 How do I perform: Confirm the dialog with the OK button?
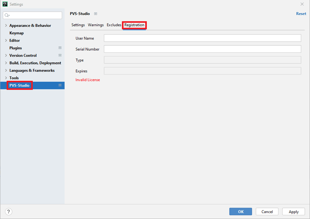click(x=241, y=212)
